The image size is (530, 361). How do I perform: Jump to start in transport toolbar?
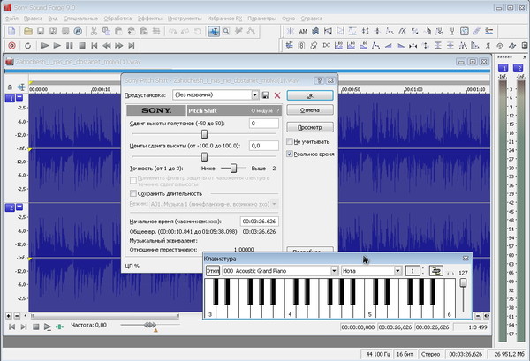point(95,45)
